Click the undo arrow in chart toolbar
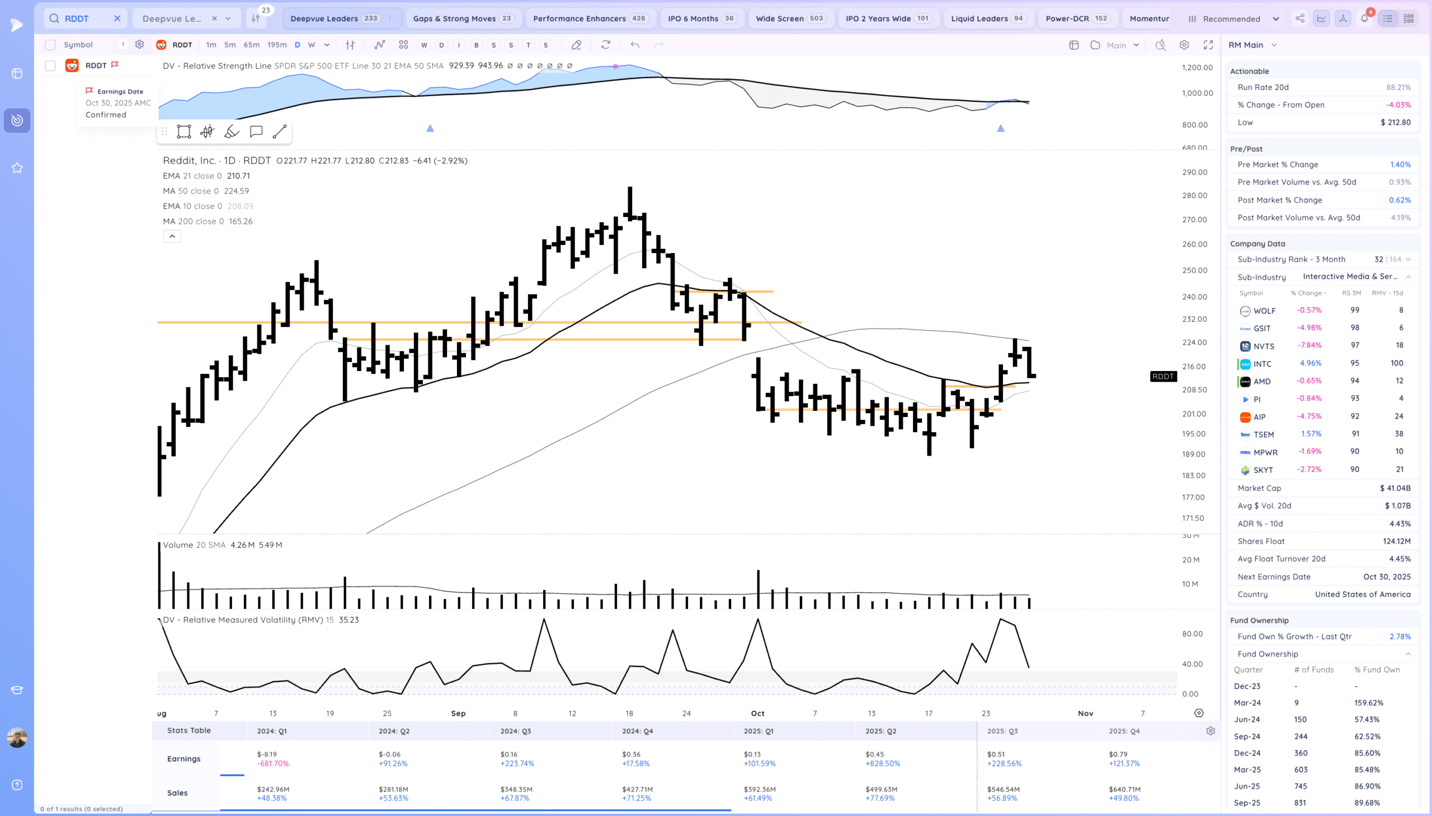 tap(634, 45)
